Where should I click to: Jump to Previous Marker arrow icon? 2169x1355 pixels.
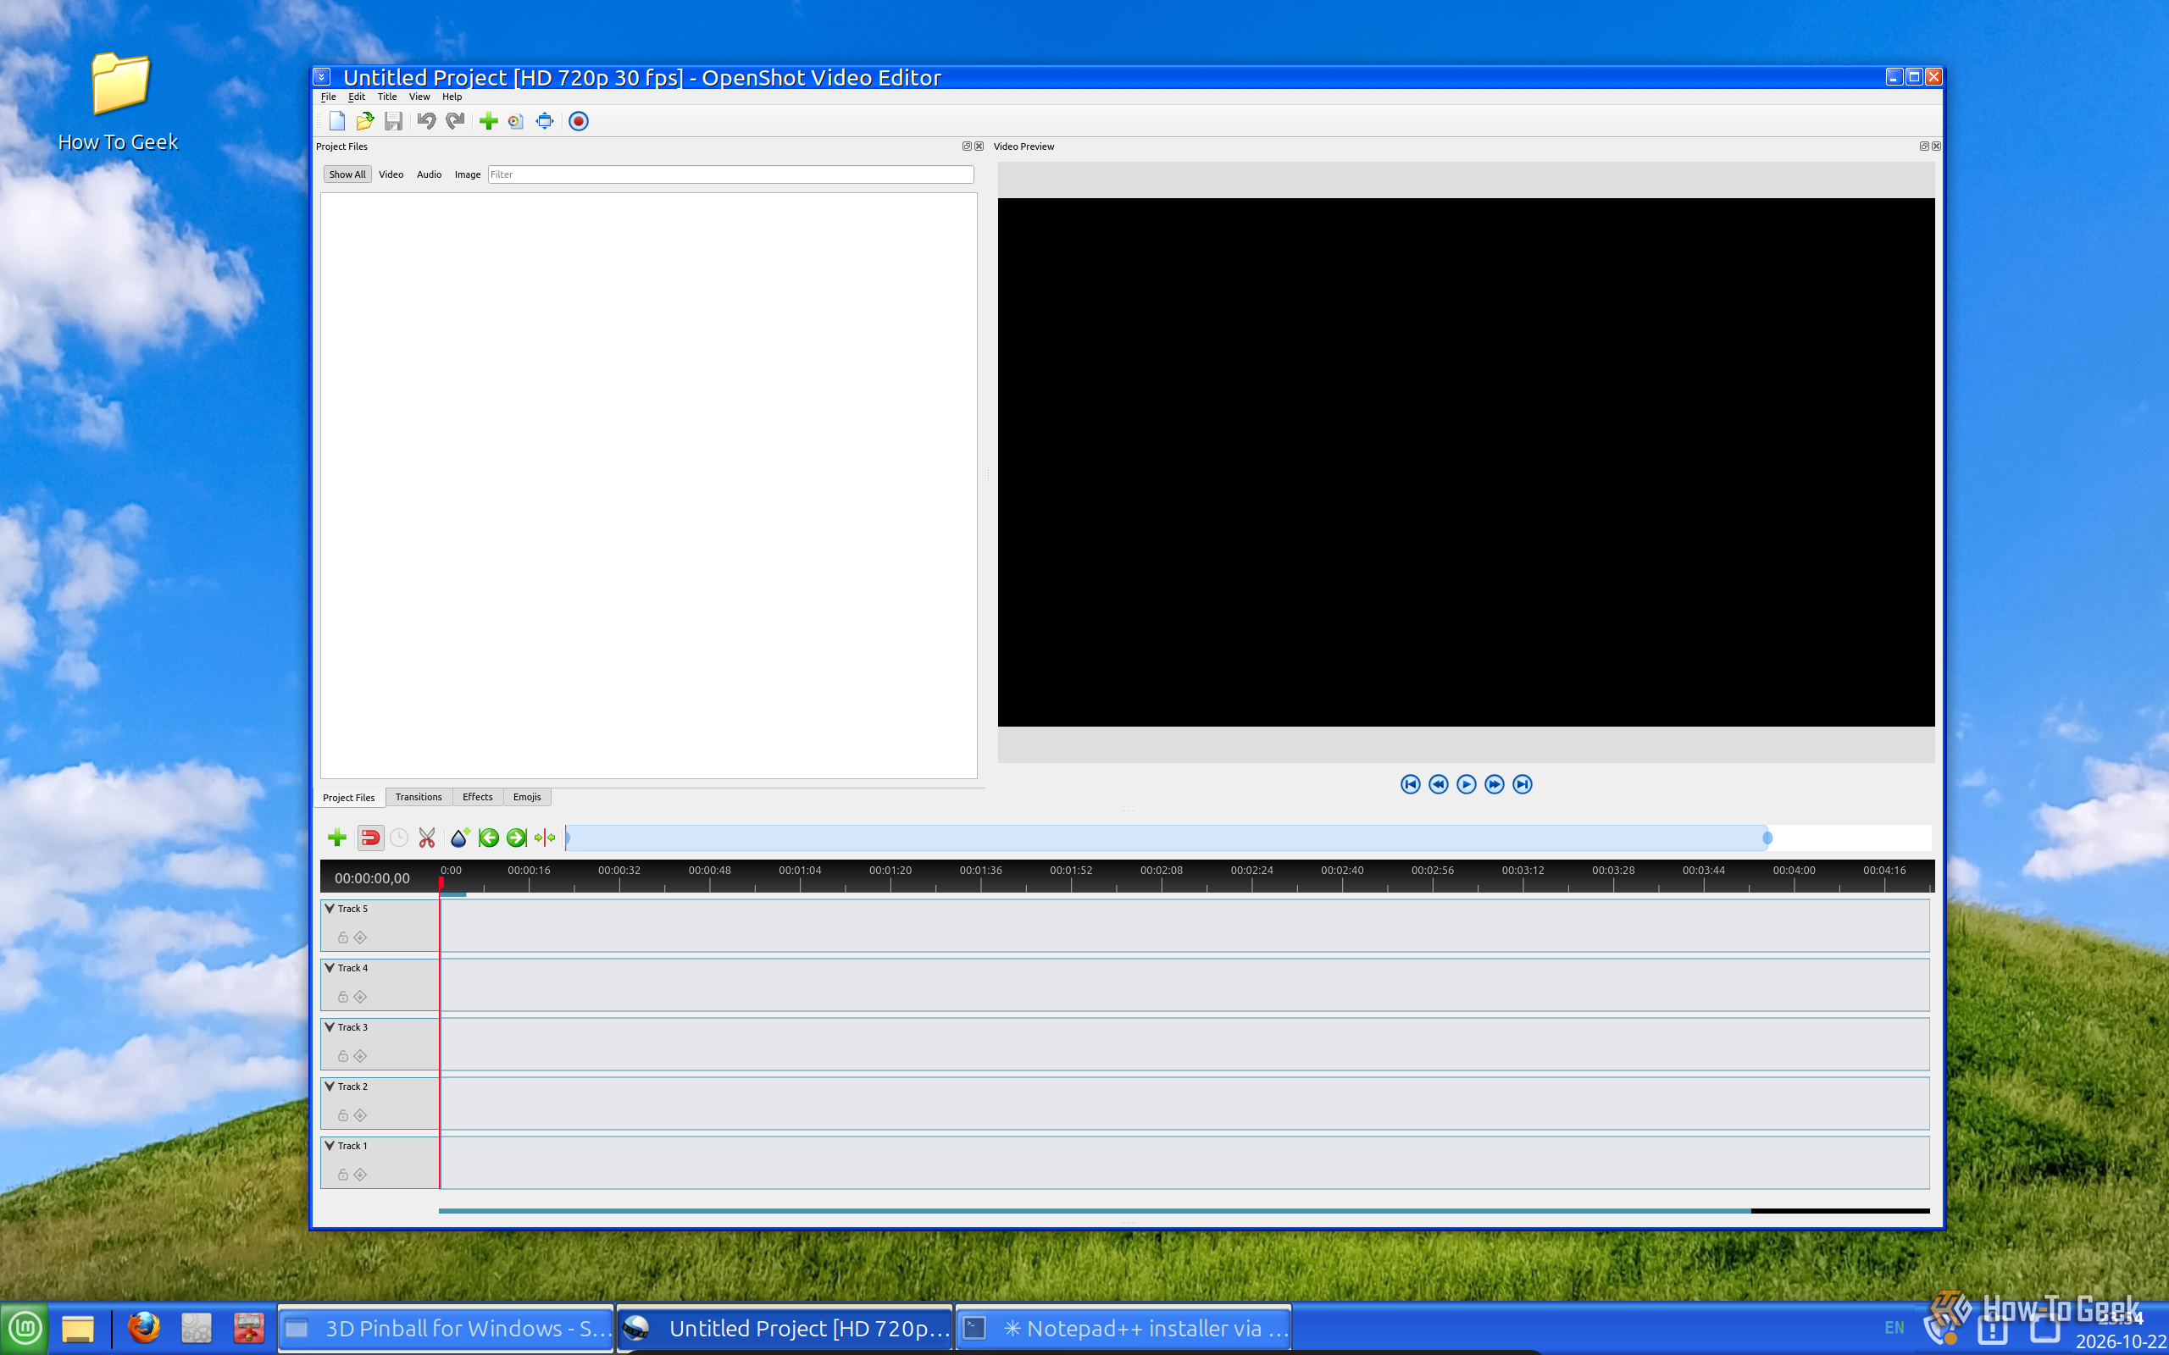click(489, 838)
